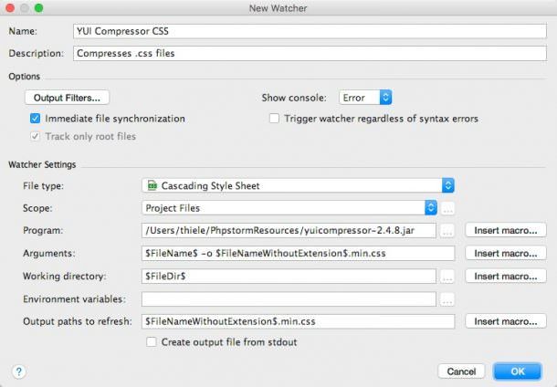
Task: Click Insert macro for Working directory
Action: (506, 277)
